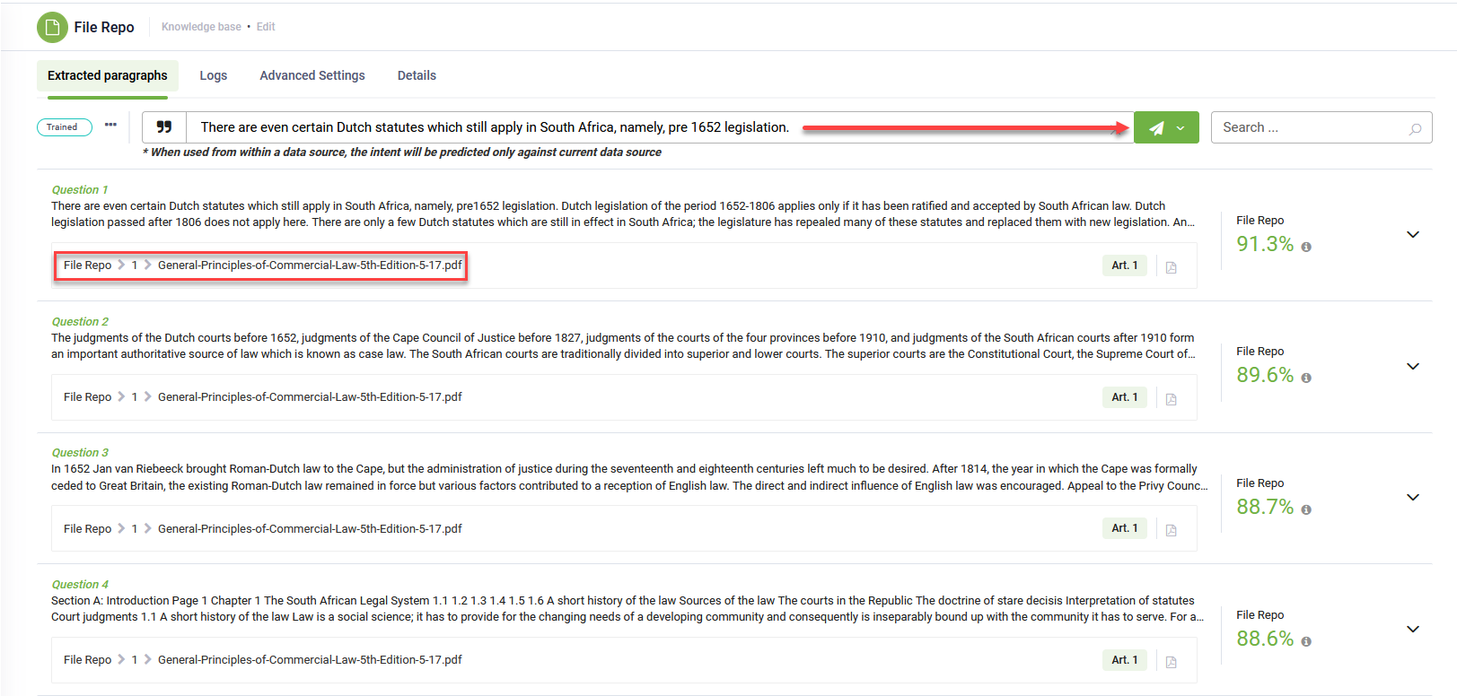The width and height of the screenshot is (1457, 696).
Task: Click the info icon next to 91.3% score
Action: coord(1306,247)
